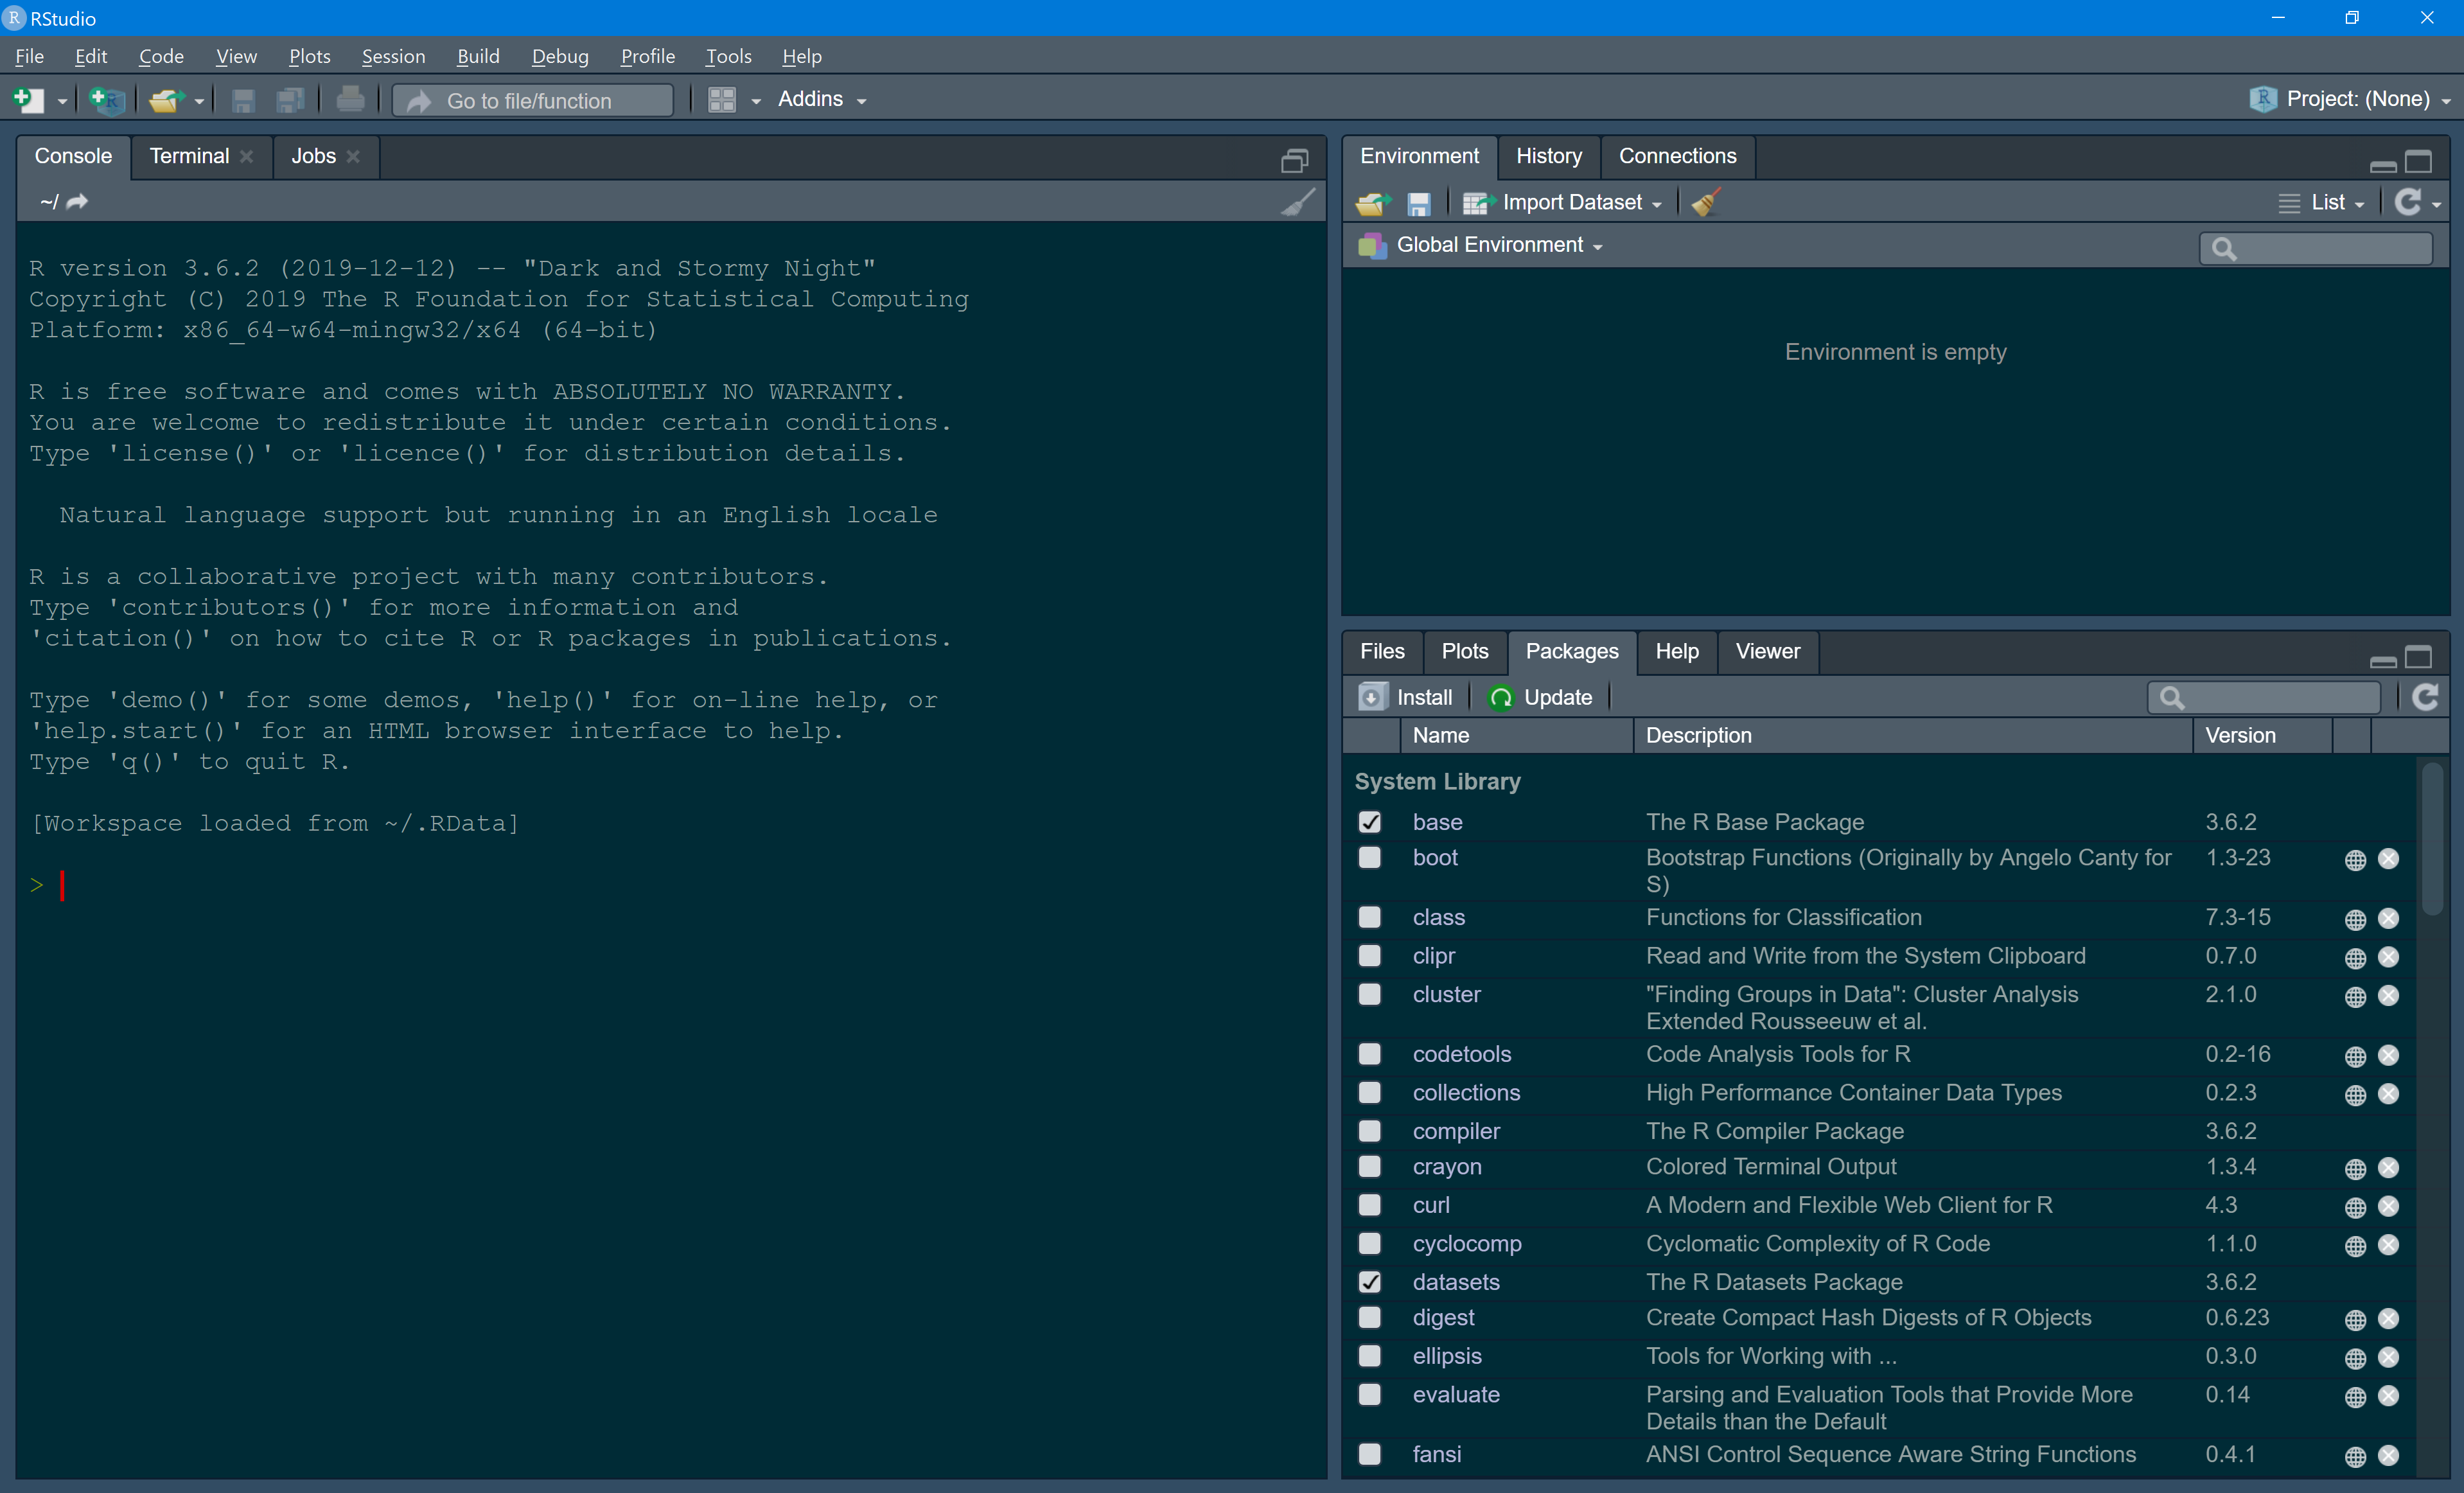
Task: Click the save workspace floppy icon
Action: click(x=1418, y=204)
